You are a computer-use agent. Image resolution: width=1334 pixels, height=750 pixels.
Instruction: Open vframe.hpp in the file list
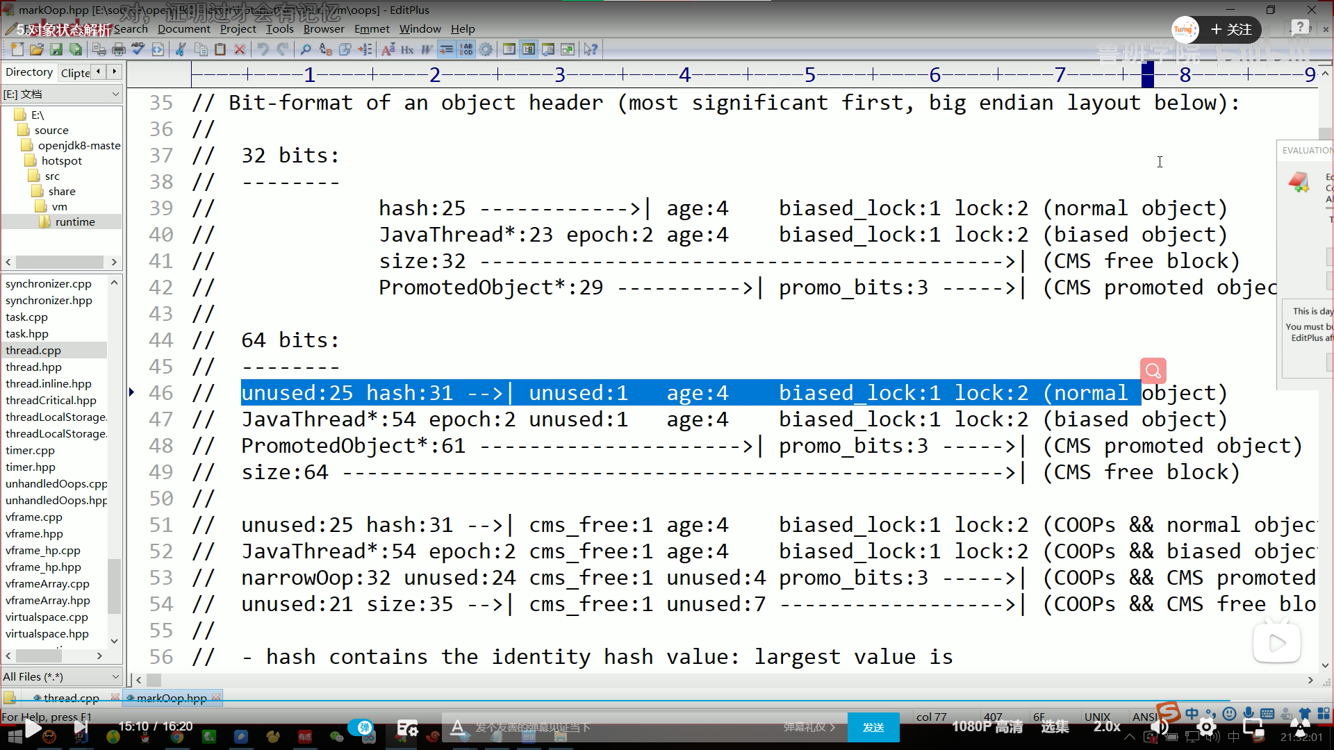pos(34,533)
